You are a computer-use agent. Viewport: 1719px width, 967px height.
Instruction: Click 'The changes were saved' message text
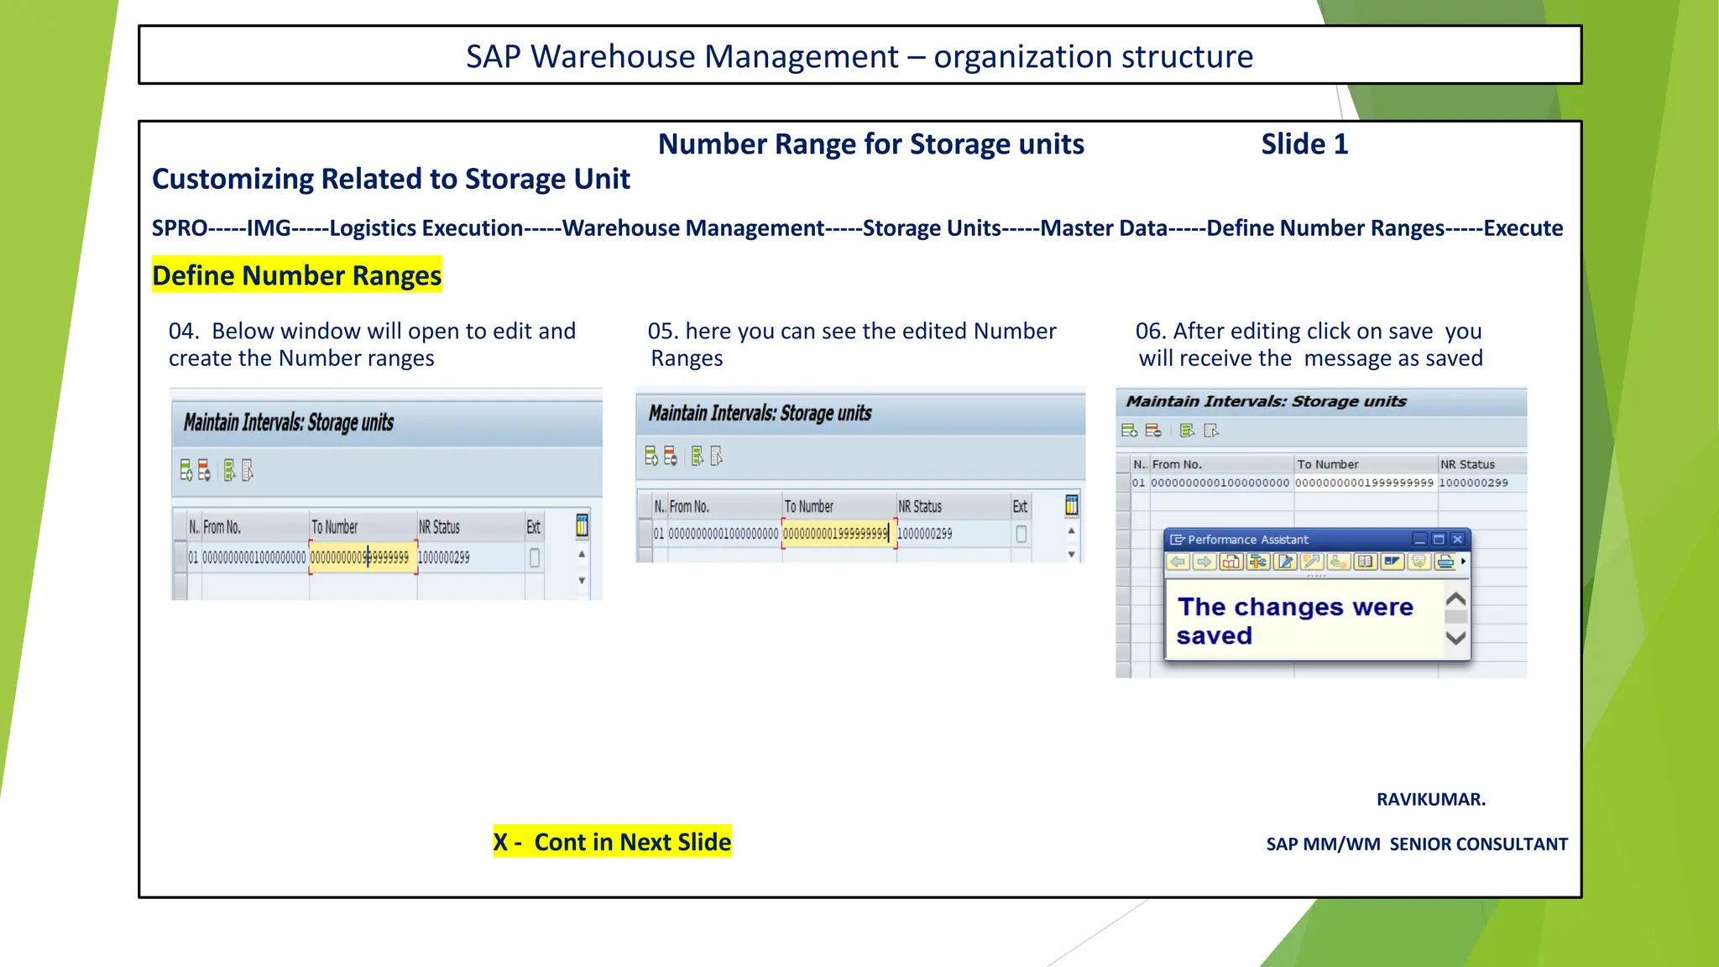click(x=1295, y=620)
